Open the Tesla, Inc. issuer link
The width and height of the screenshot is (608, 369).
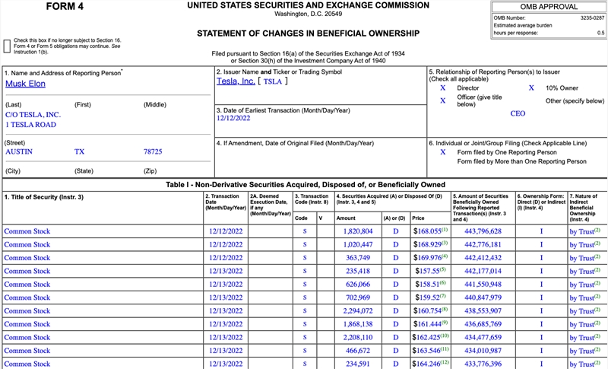[x=236, y=81]
